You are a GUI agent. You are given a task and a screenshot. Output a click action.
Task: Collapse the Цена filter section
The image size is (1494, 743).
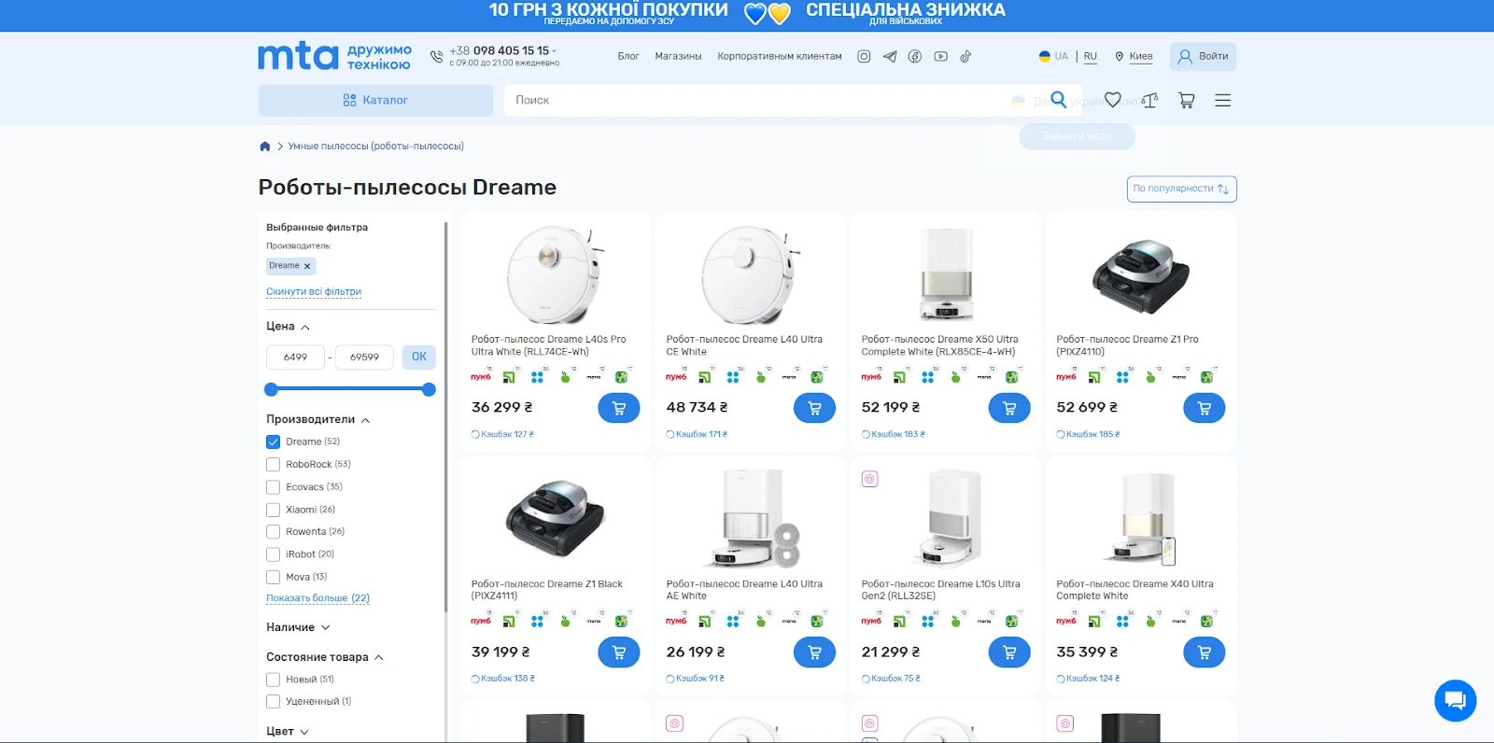288,327
